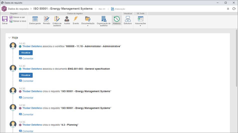Collapse the Hoje history group
Screen dimensions: 238x133
click(x=10, y=38)
